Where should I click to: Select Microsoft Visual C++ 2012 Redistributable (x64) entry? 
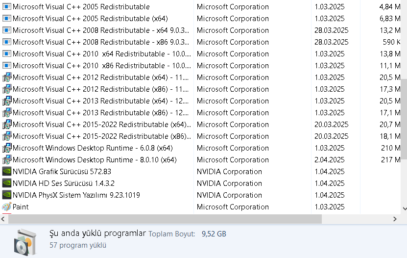(x=100, y=77)
